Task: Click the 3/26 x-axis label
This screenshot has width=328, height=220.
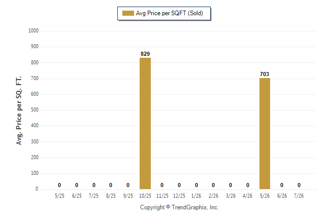Action: coord(231,196)
